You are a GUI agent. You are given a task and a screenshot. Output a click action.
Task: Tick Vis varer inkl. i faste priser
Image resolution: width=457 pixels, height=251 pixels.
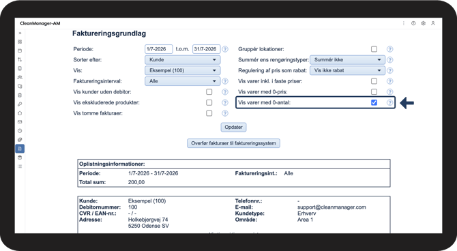[x=374, y=81]
